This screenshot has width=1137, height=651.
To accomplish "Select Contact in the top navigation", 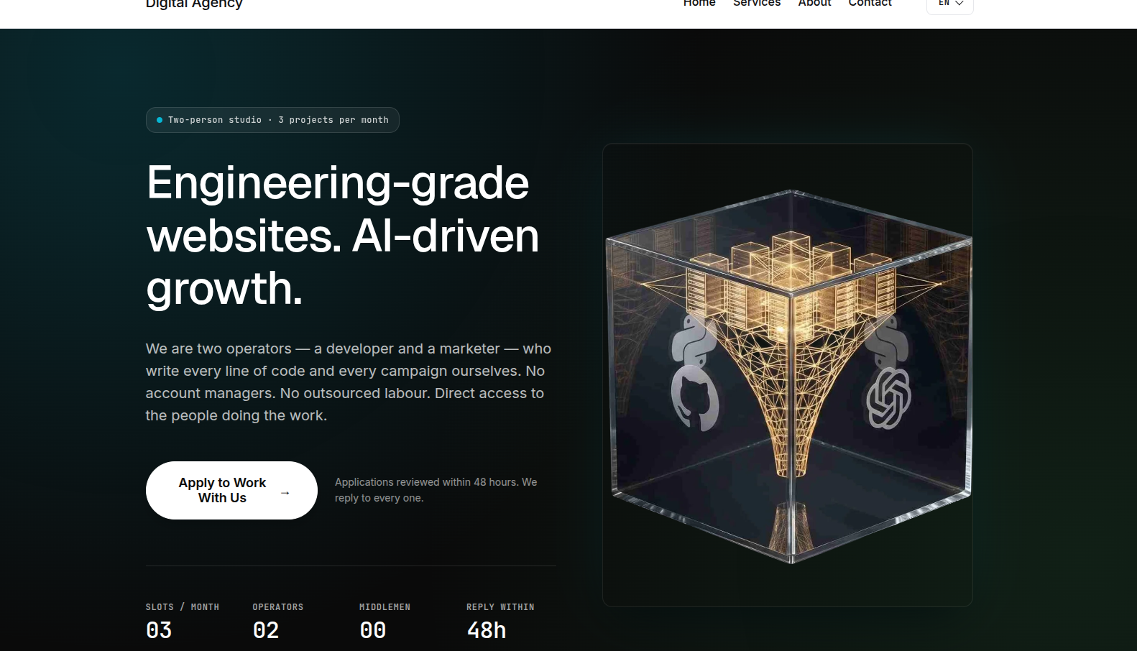I will click(x=870, y=4).
